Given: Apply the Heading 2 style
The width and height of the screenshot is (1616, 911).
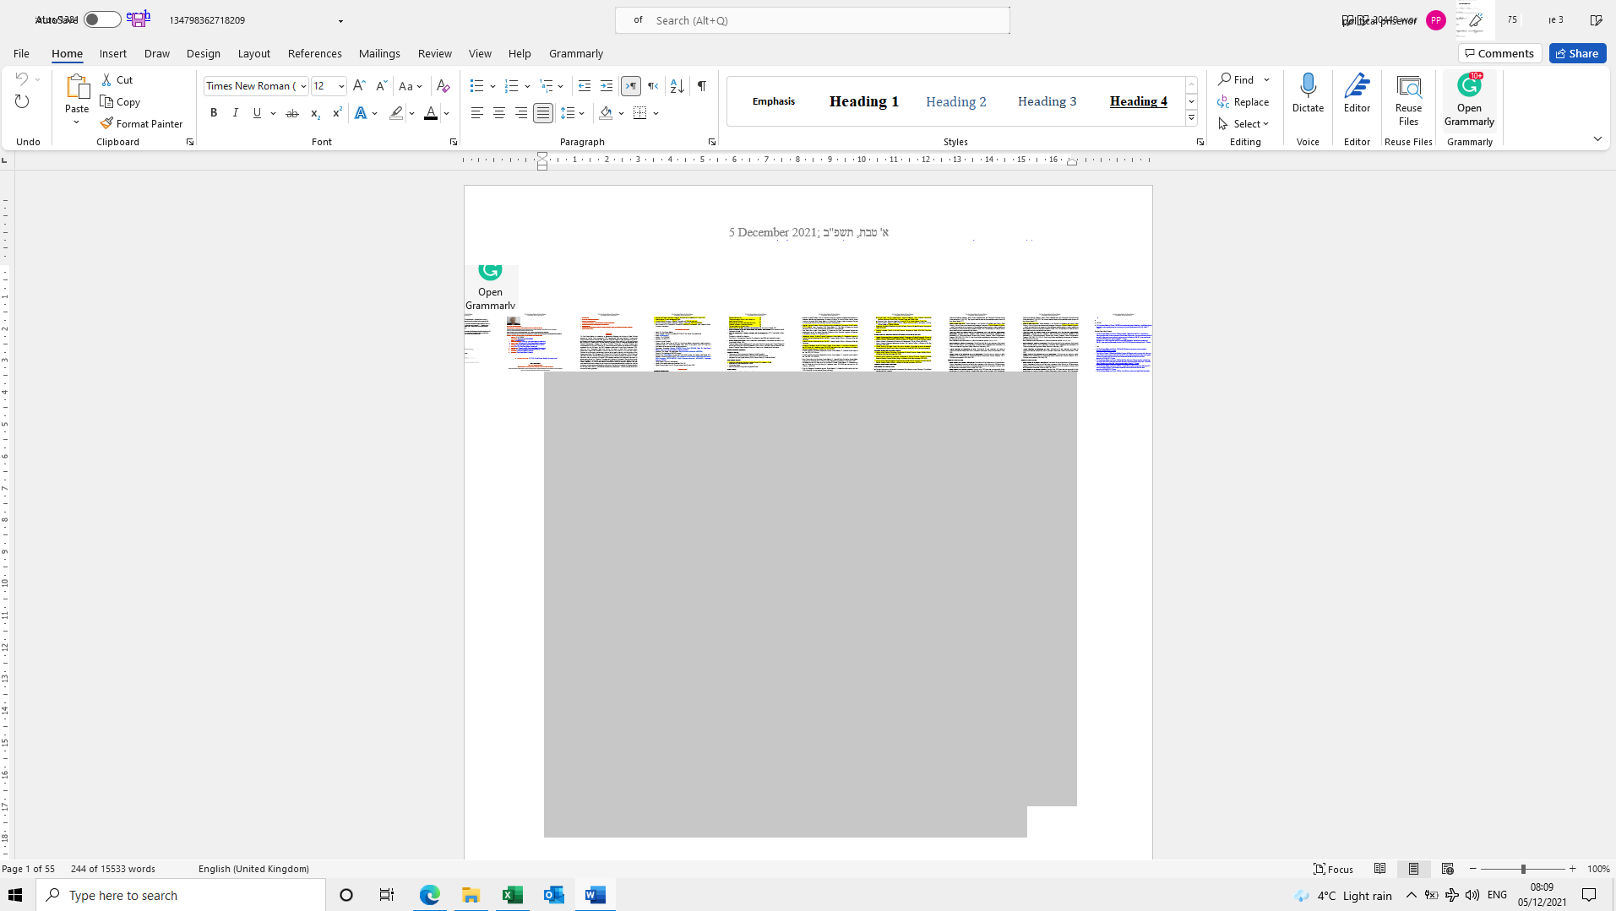Looking at the screenshot, I should point(956,101).
